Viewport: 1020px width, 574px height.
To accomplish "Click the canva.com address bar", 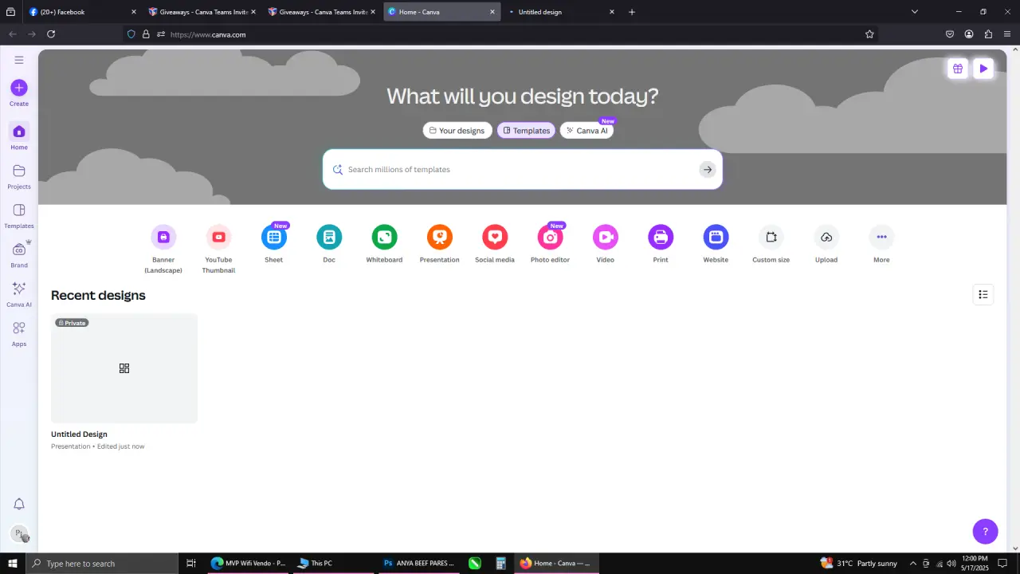I will (x=502, y=34).
